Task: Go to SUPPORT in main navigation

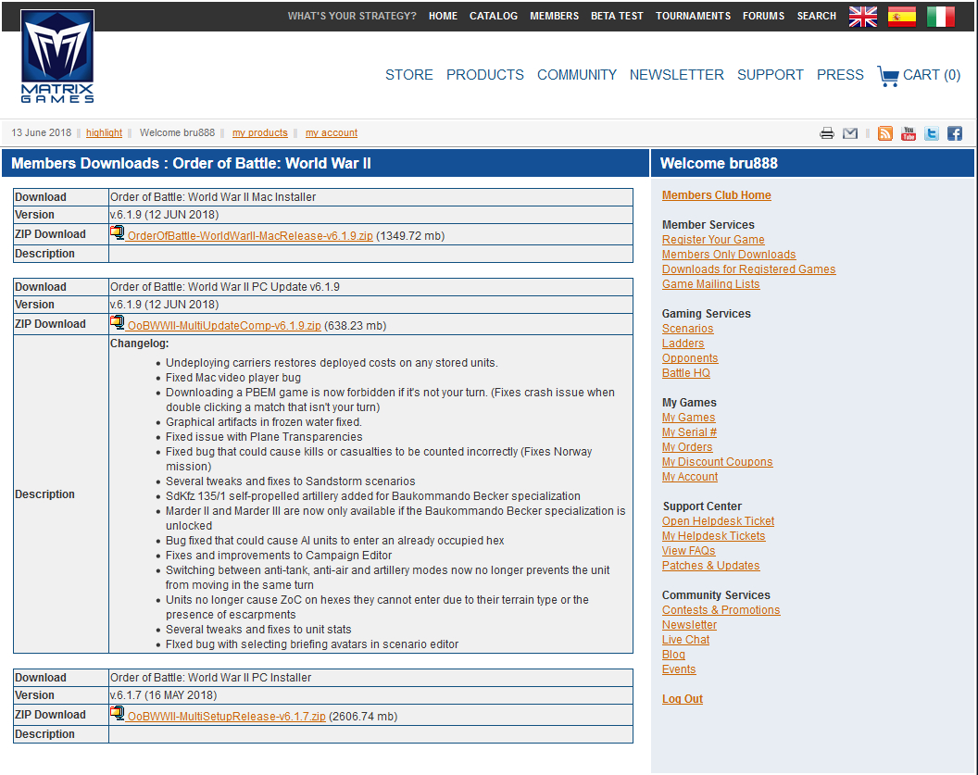Action: point(770,75)
